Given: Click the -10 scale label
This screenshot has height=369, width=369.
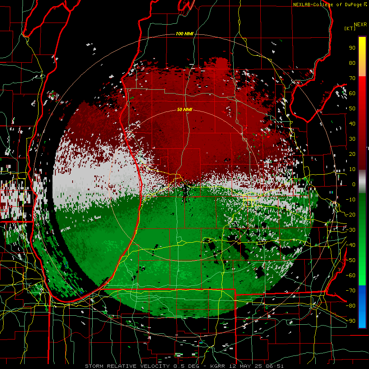Looking at the screenshot, I should coord(351,200).
